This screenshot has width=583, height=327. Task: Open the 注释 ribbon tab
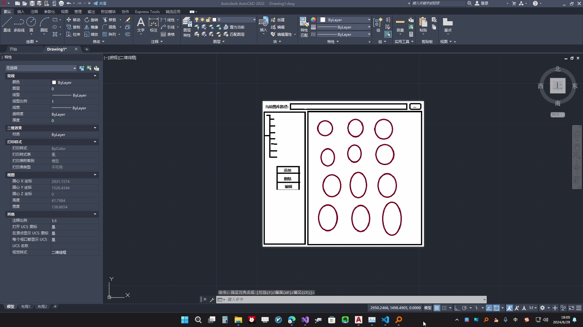(34, 12)
